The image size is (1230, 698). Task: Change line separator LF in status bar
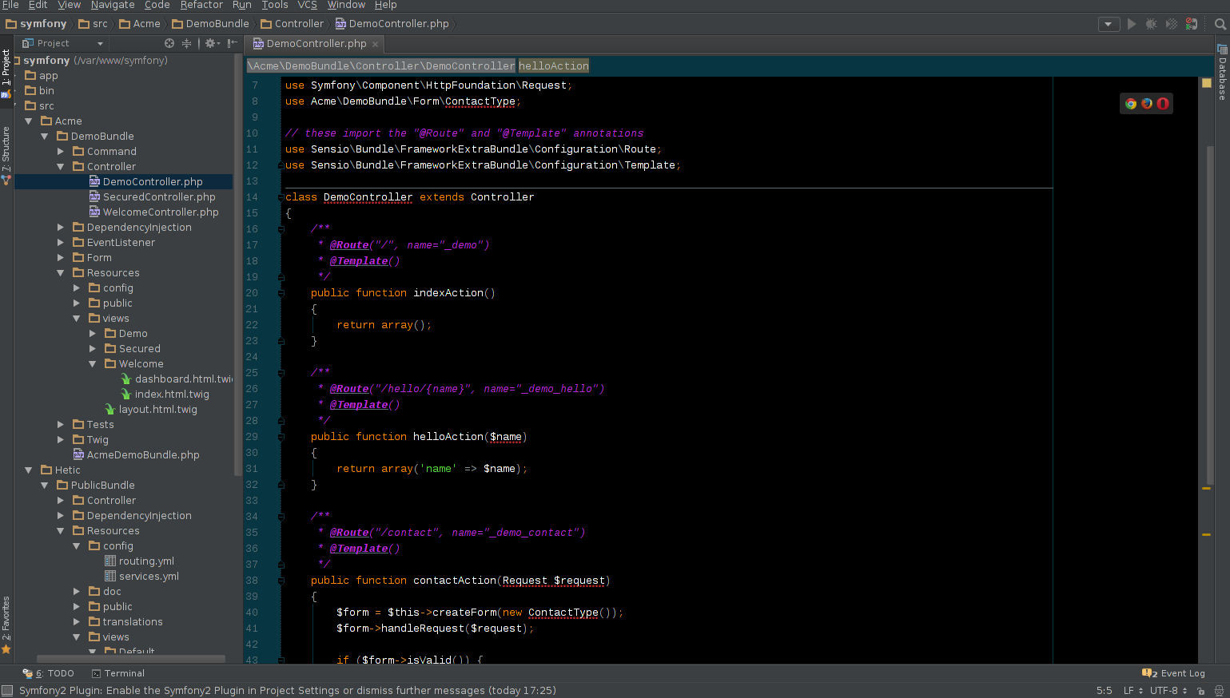(1133, 691)
